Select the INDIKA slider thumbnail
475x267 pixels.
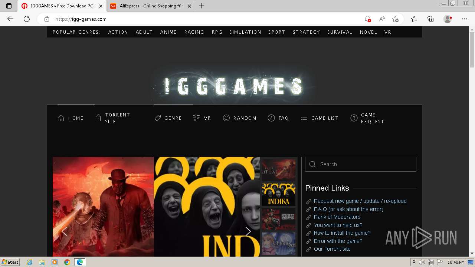[x=279, y=194]
